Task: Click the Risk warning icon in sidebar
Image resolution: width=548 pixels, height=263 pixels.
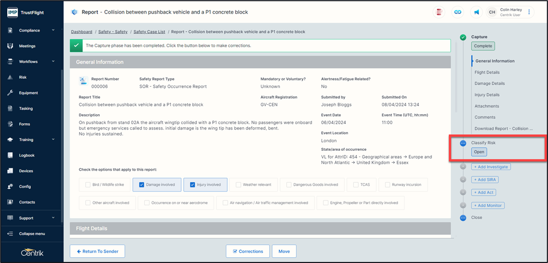Action: [10, 77]
